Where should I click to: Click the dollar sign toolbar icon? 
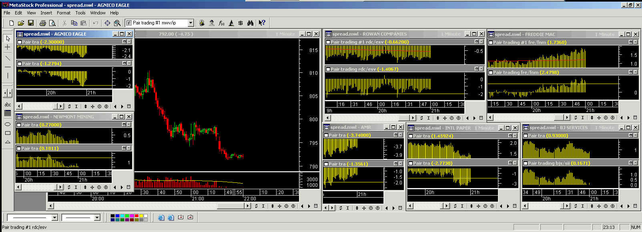(241, 23)
